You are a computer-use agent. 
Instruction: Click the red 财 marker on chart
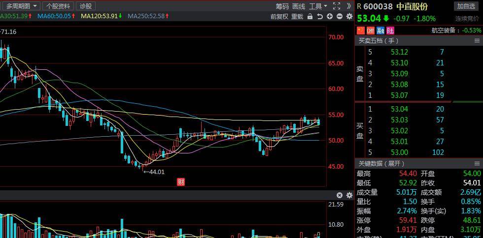coord(181,182)
